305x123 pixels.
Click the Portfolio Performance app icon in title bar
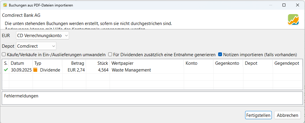(x=5, y=5)
